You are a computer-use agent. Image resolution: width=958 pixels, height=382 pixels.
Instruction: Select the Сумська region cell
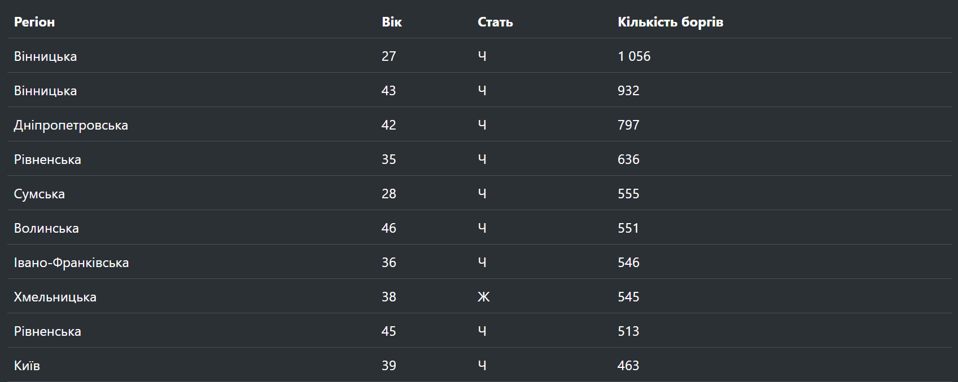(x=40, y=194)
